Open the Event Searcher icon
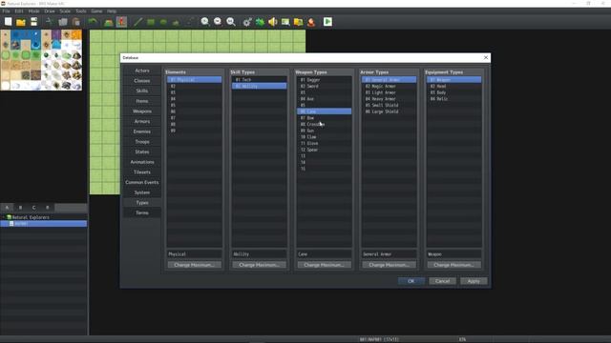Viewport: 611px width, 343px height. 285,22
